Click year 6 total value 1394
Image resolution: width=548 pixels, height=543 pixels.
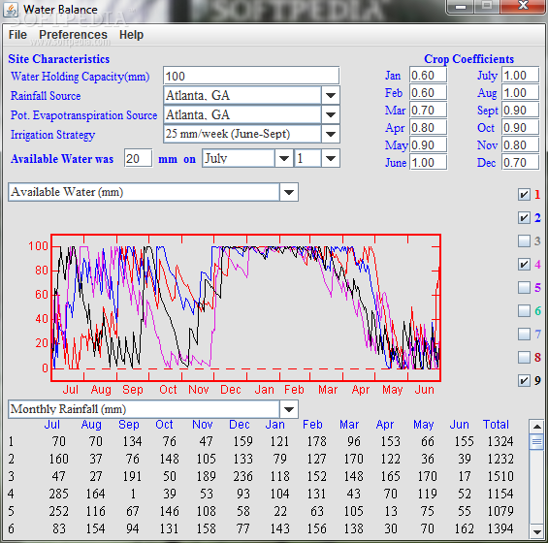point(500,529)
